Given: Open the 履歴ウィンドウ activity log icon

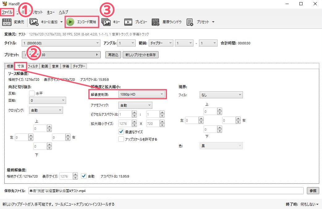Looking at the screenshot, I should click(x=155, y=22).
